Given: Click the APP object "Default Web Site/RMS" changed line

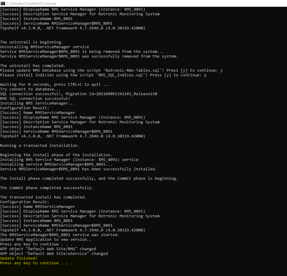Looking at the screenshot, I should tap(48, 249).
